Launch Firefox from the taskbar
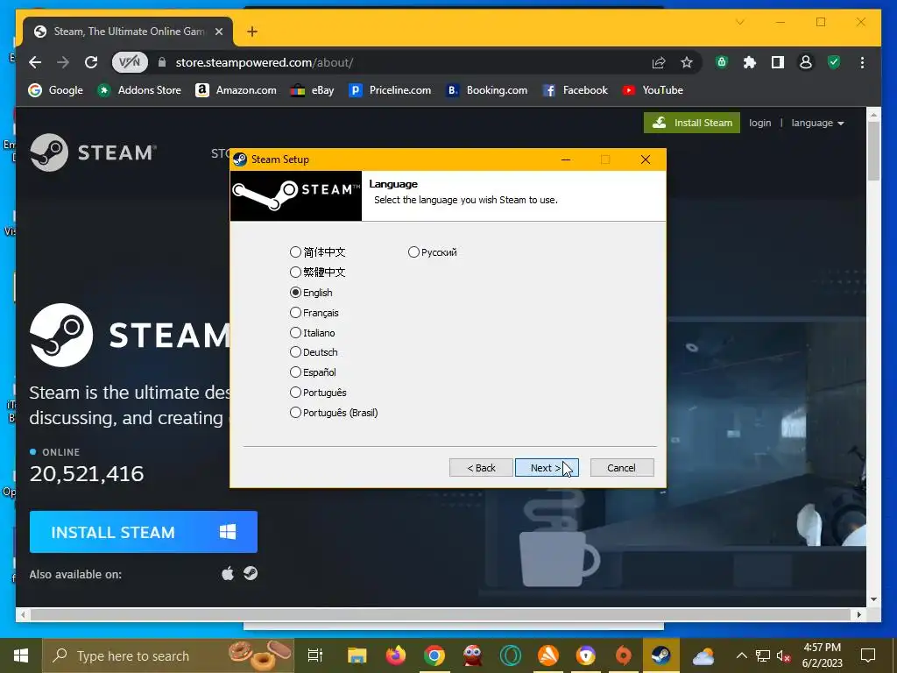The height and width of the screenshot is (673, 897). pyautogui.click(x=395, y=655)
